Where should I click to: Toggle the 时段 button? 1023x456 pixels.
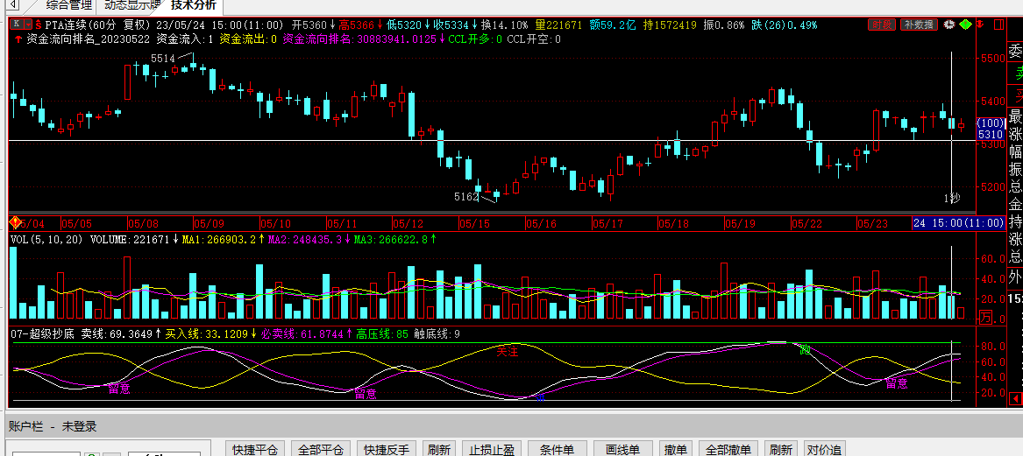tap(883, 25)
